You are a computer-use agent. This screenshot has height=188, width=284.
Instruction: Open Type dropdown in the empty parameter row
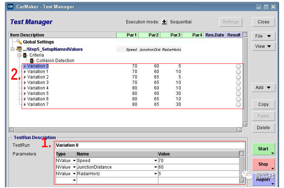[x=74, y=180]
